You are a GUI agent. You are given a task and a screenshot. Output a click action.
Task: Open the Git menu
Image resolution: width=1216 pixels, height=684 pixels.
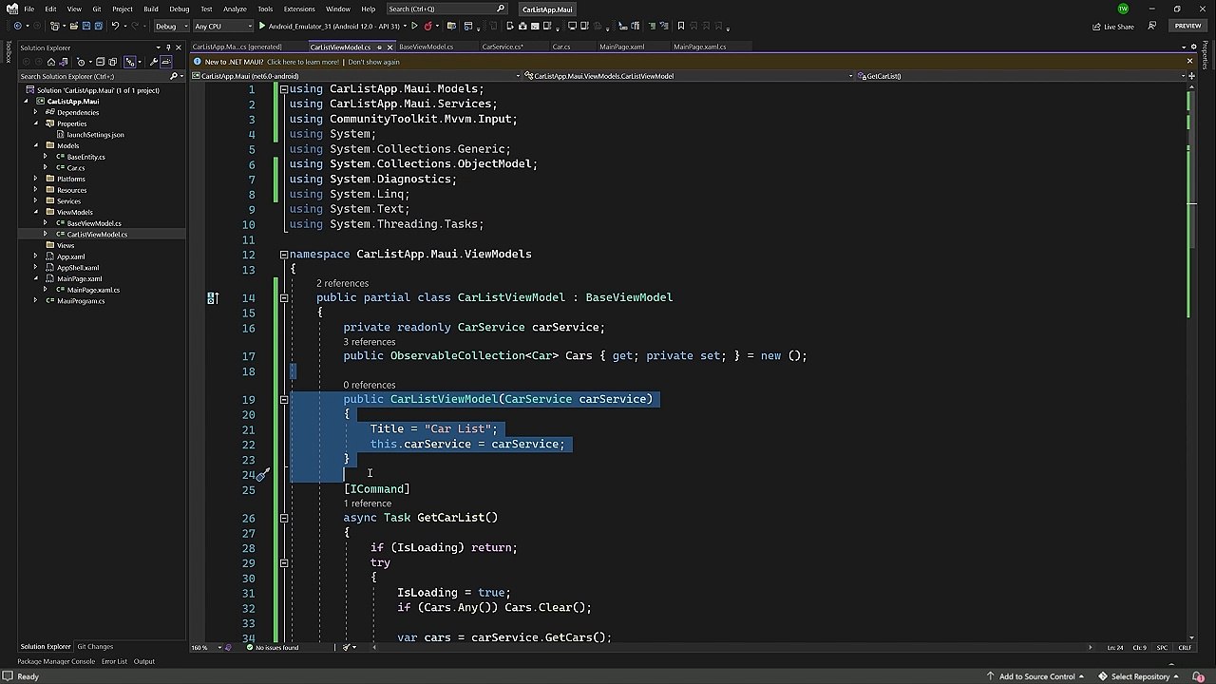click(97, 9)
